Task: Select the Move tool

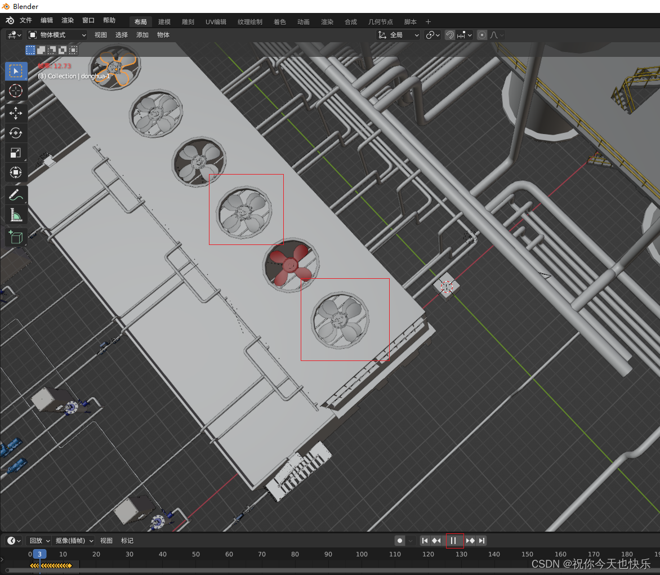Action: click(x=16, y=113)
